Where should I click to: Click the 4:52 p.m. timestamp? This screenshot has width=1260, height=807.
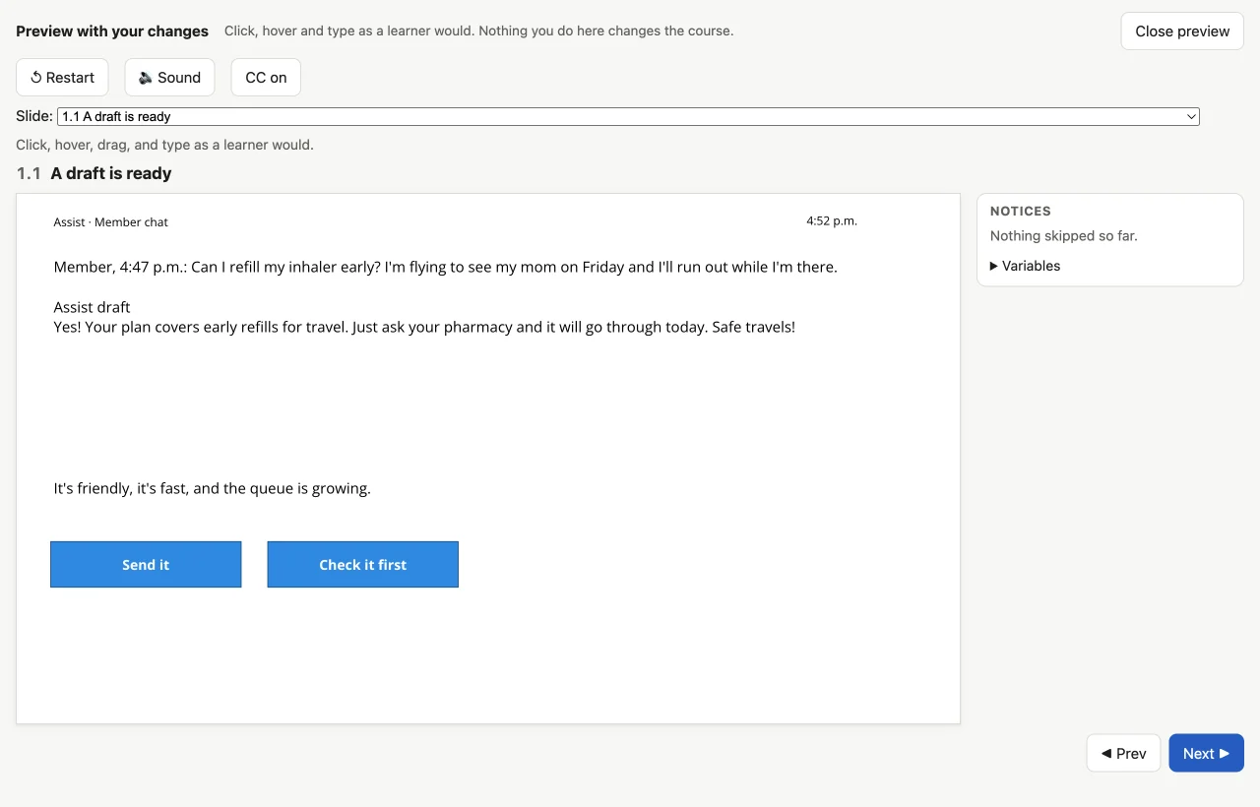[832, 220]
